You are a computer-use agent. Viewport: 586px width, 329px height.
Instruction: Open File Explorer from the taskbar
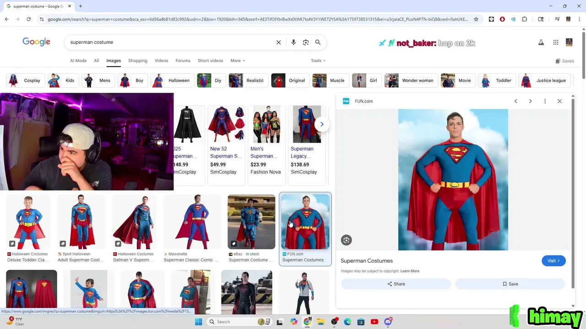tap(321, 322)
